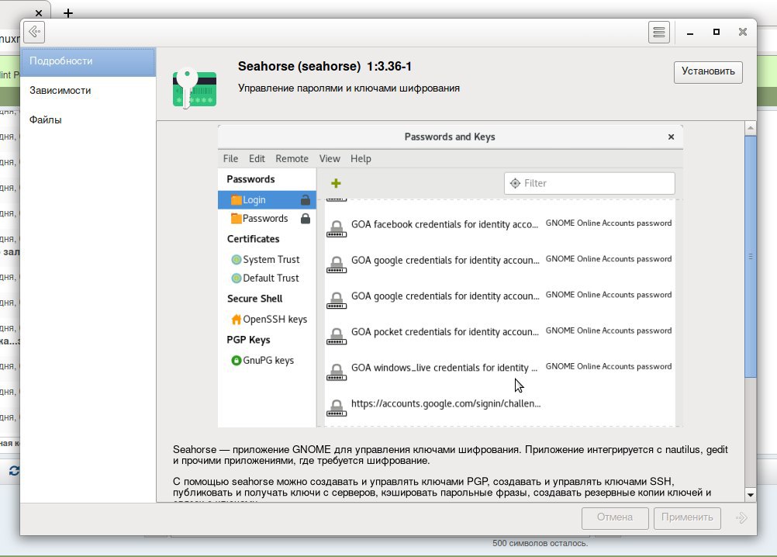Open File menu in the Seahorse screenshot
Viewport: 777px width, 557px height.
coord(230,158)
